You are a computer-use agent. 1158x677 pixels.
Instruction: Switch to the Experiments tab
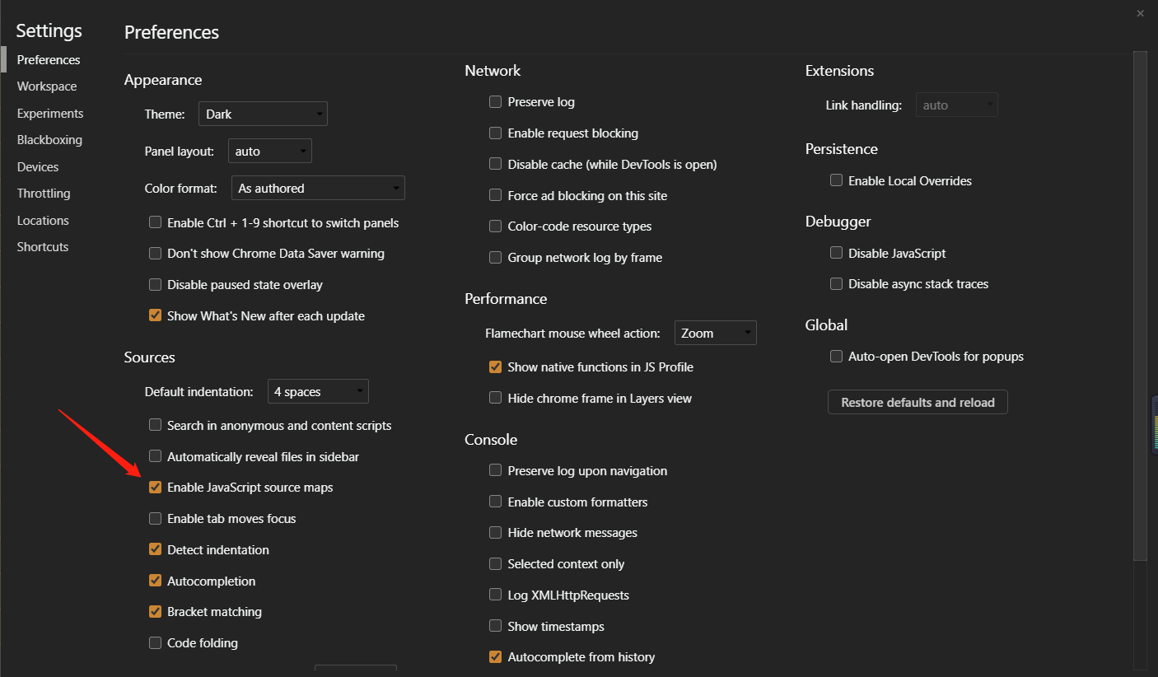50,114
